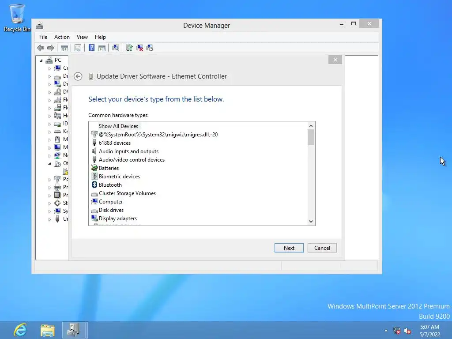
Task: Expand the tree node beside the USB plug icon
Action: (49, 219)
